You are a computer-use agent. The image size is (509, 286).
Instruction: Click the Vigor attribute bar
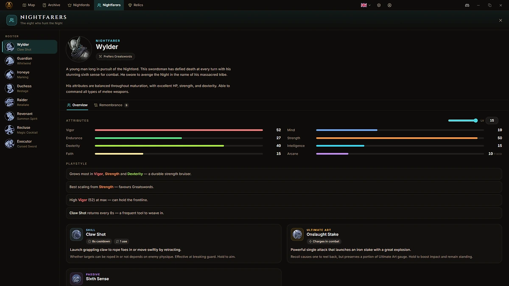tap(179, 130)
